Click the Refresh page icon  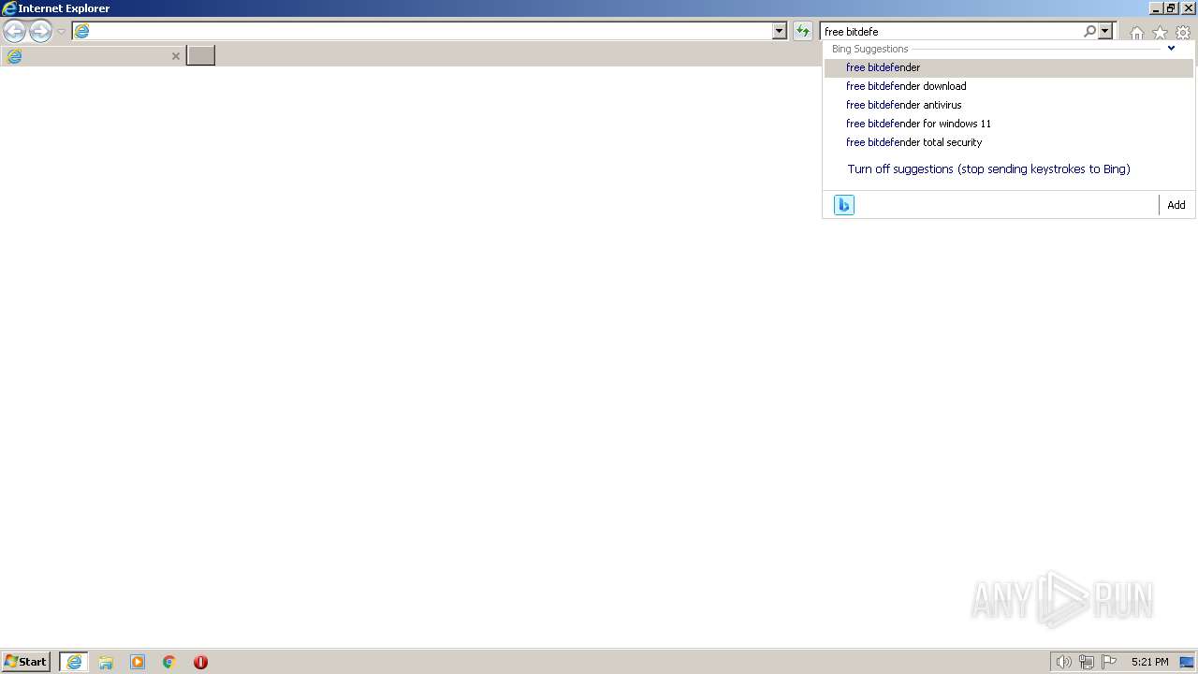pyautogui.click(x=802, y=31)
